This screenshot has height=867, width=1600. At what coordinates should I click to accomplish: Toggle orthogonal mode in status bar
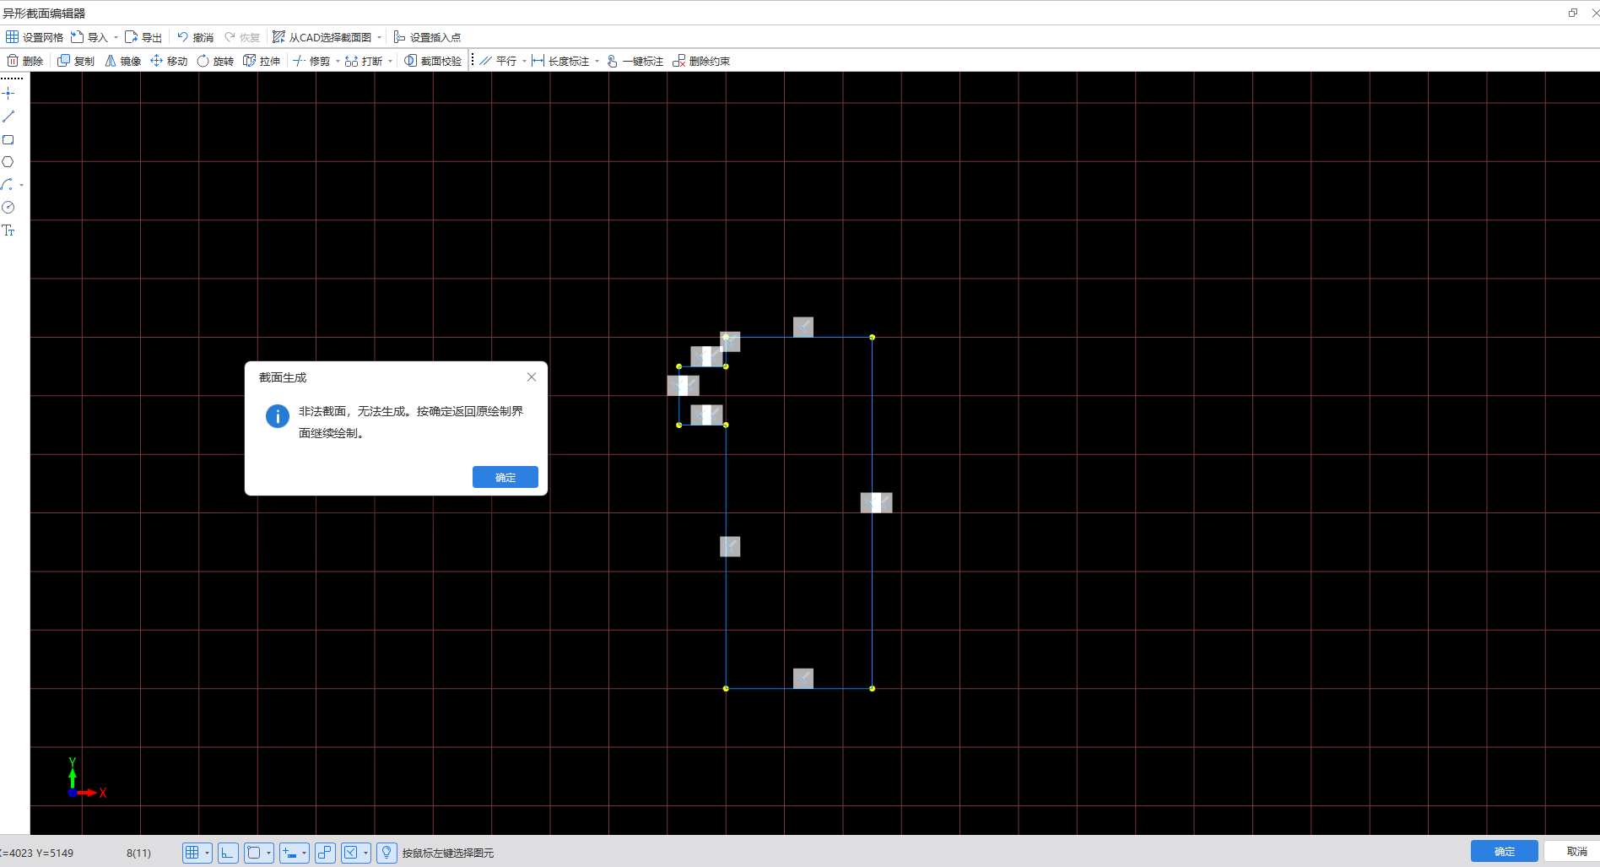click(x=228, y=853)
